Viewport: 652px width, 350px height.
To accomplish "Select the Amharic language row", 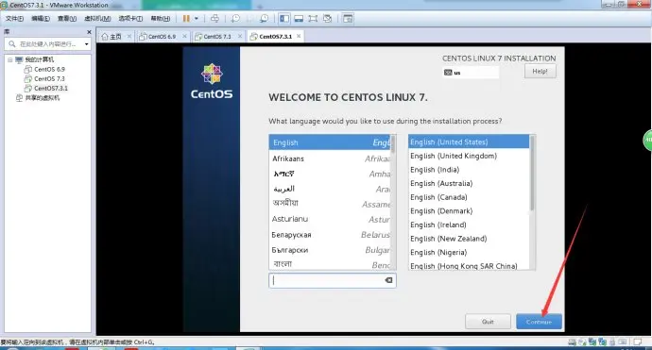I will tap(330, 174).
